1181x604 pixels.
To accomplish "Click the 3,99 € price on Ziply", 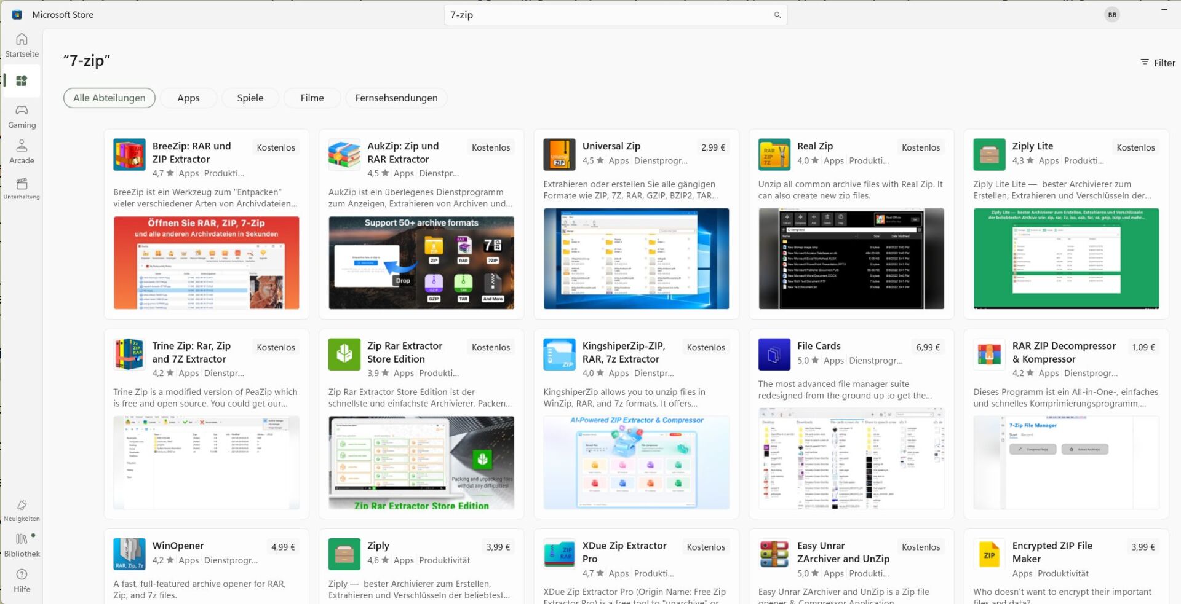I will [498, 547].
